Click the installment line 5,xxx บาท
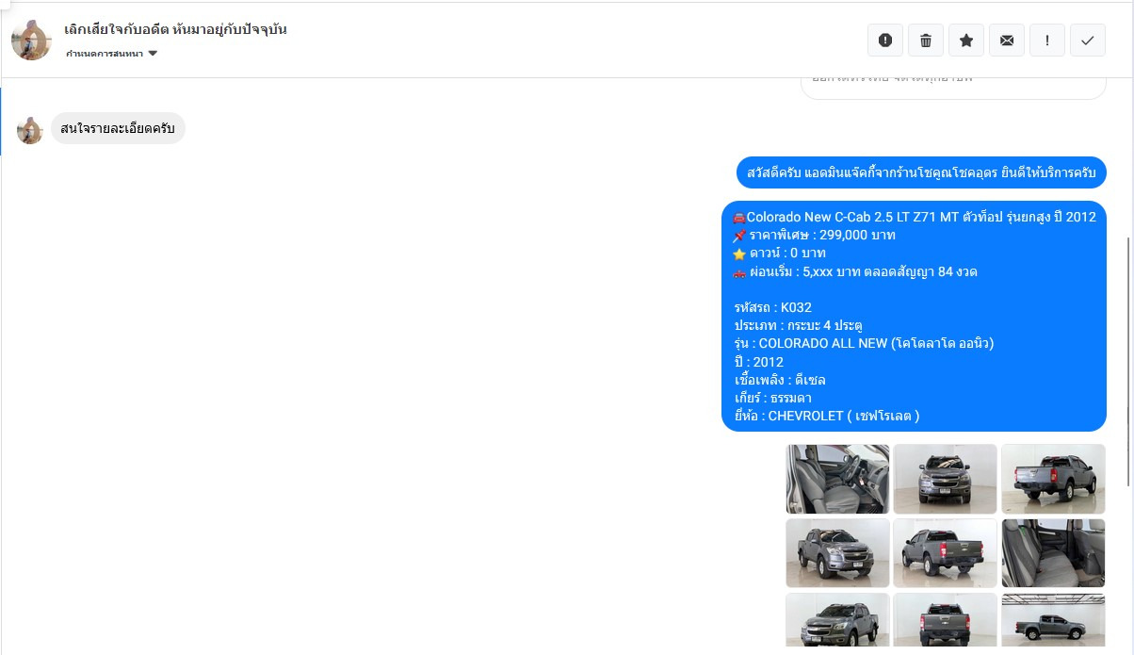1134x655 pixels. tap(854, 271)
